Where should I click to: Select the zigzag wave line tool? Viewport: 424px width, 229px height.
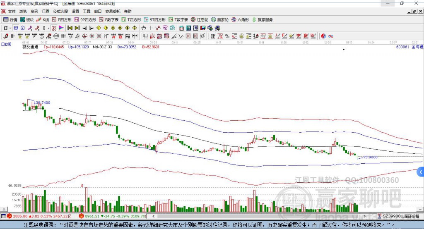pos(181,36)
